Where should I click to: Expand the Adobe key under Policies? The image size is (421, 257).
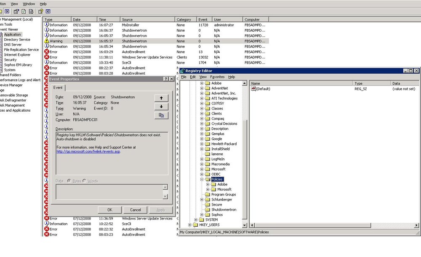[208, 185]
